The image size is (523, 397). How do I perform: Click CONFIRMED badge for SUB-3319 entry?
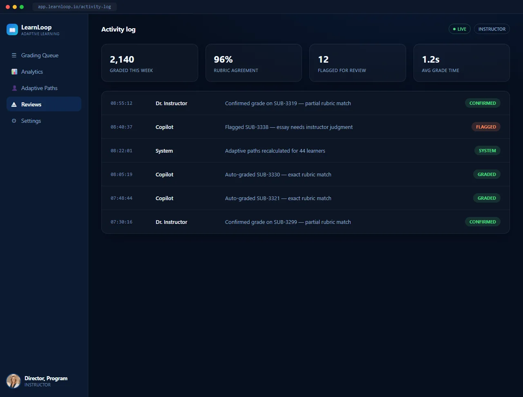(483, 103)
